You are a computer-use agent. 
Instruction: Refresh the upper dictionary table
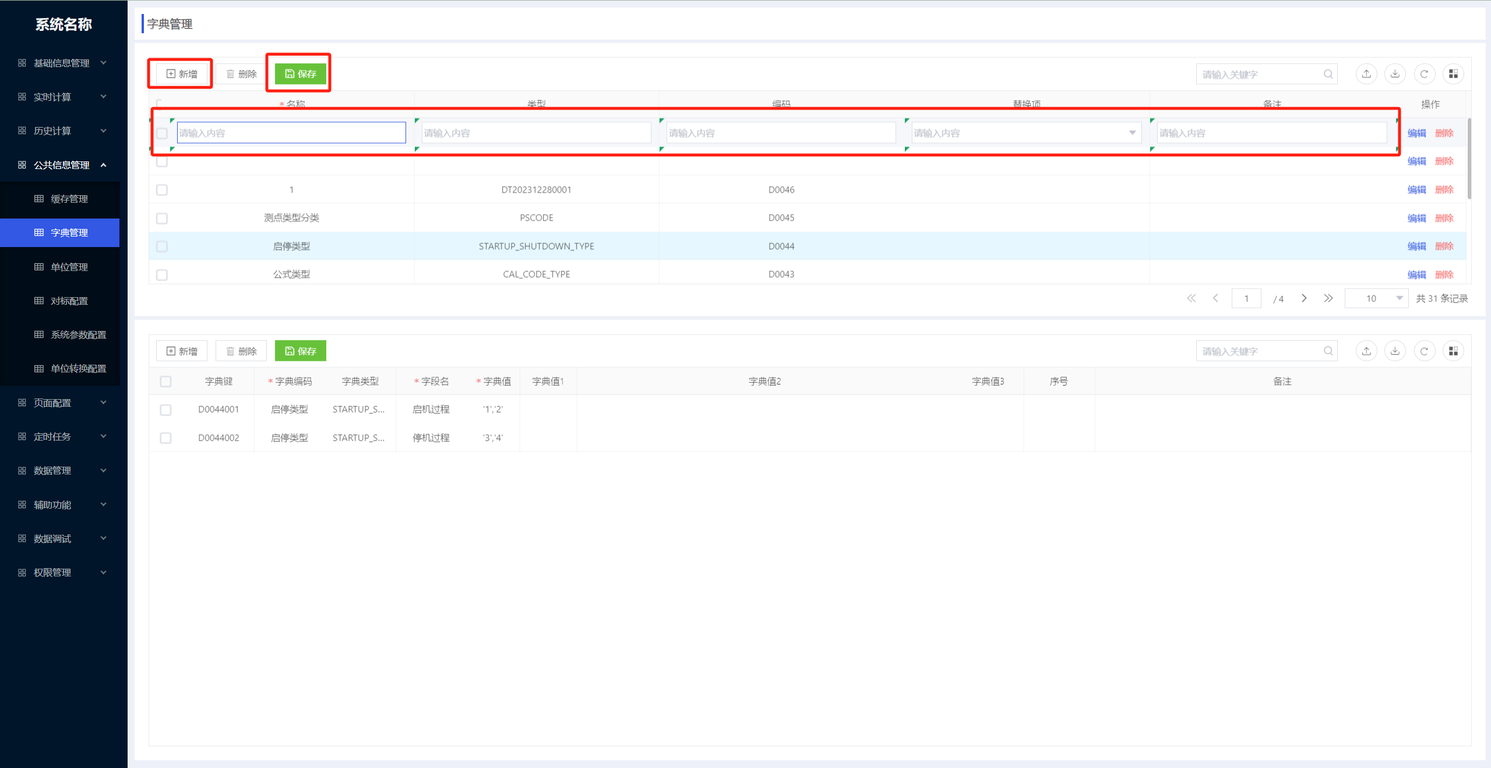pos(1424,74)
